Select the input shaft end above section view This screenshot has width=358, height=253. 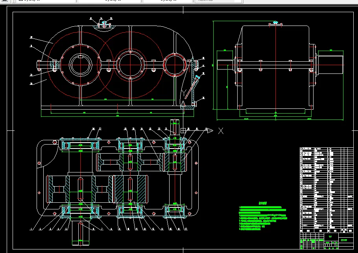(x=175, y=127)
